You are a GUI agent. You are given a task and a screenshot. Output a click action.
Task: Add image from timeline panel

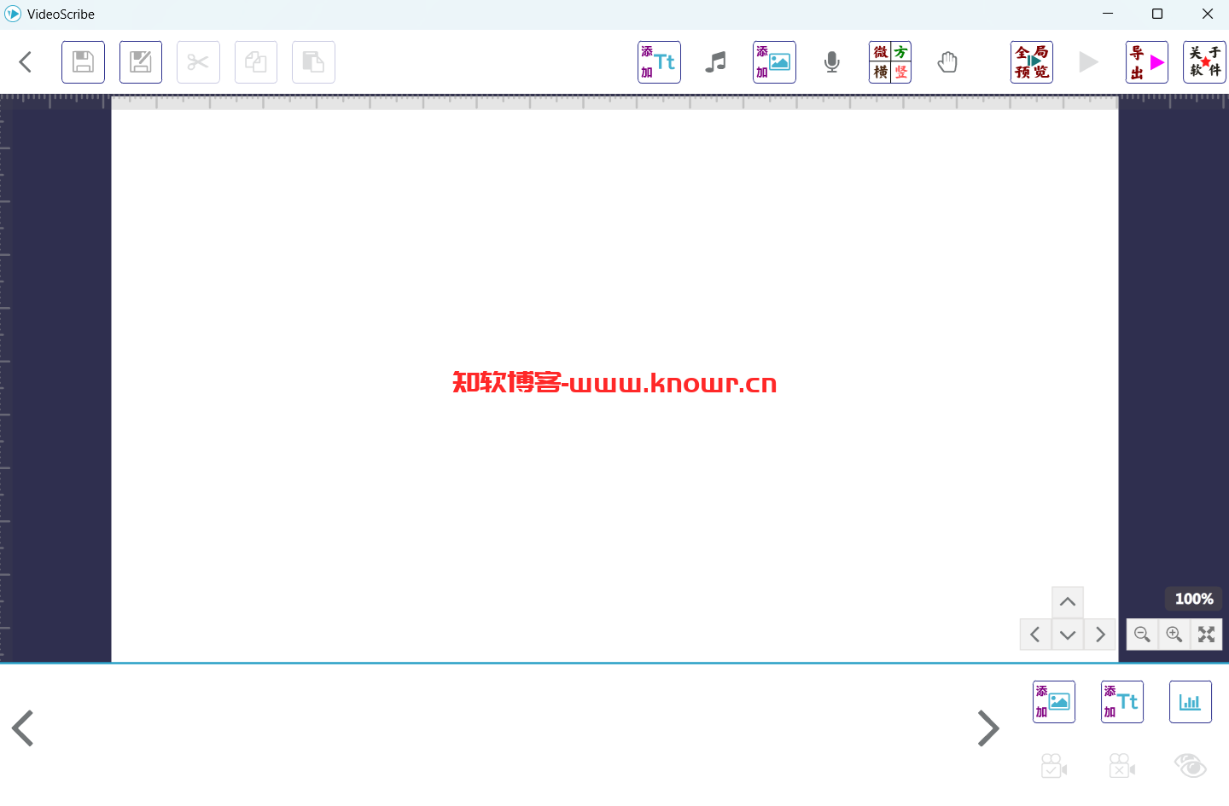pos(1054,702)
